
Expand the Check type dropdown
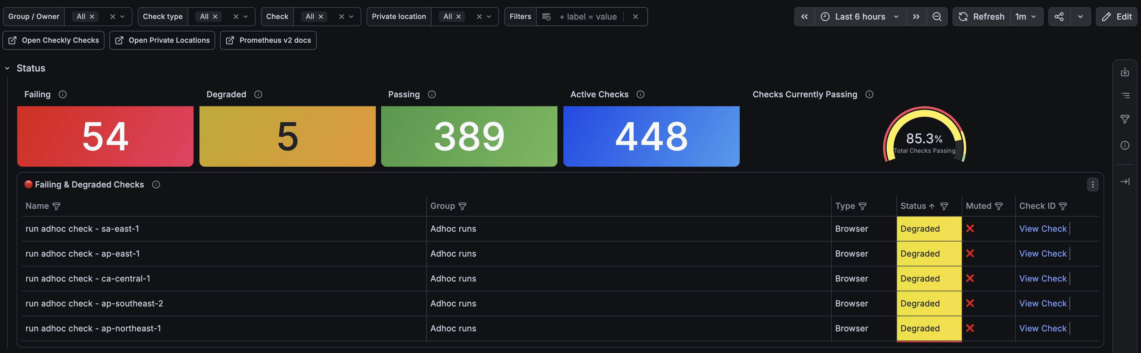(246, 17)
